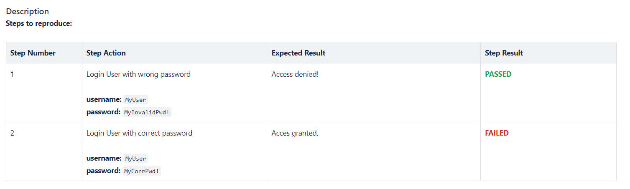Viewport: 630px width, 189px height.
Task: Click the Step Result column header
Action: tap(504, 53)
